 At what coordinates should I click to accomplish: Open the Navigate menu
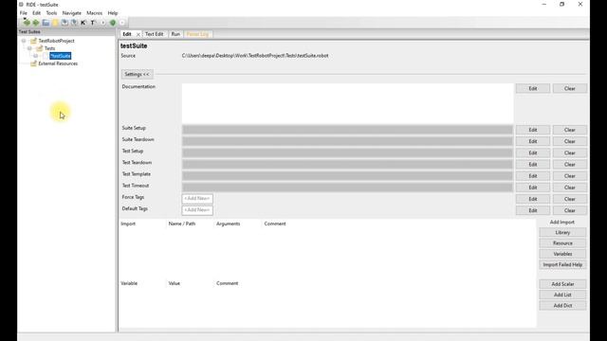(72, 13)
